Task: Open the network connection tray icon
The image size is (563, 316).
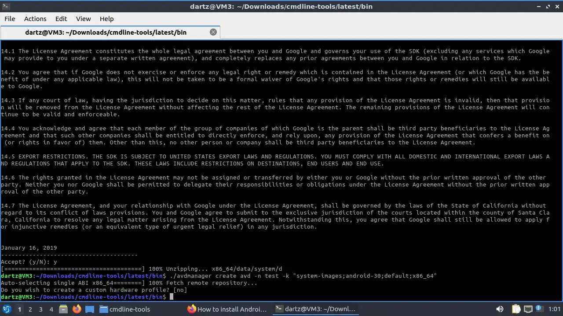Action: 528,309
